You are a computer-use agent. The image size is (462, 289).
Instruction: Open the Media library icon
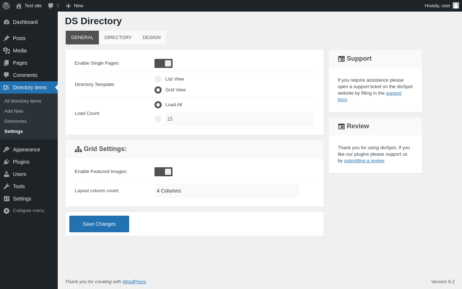point(6,51)
